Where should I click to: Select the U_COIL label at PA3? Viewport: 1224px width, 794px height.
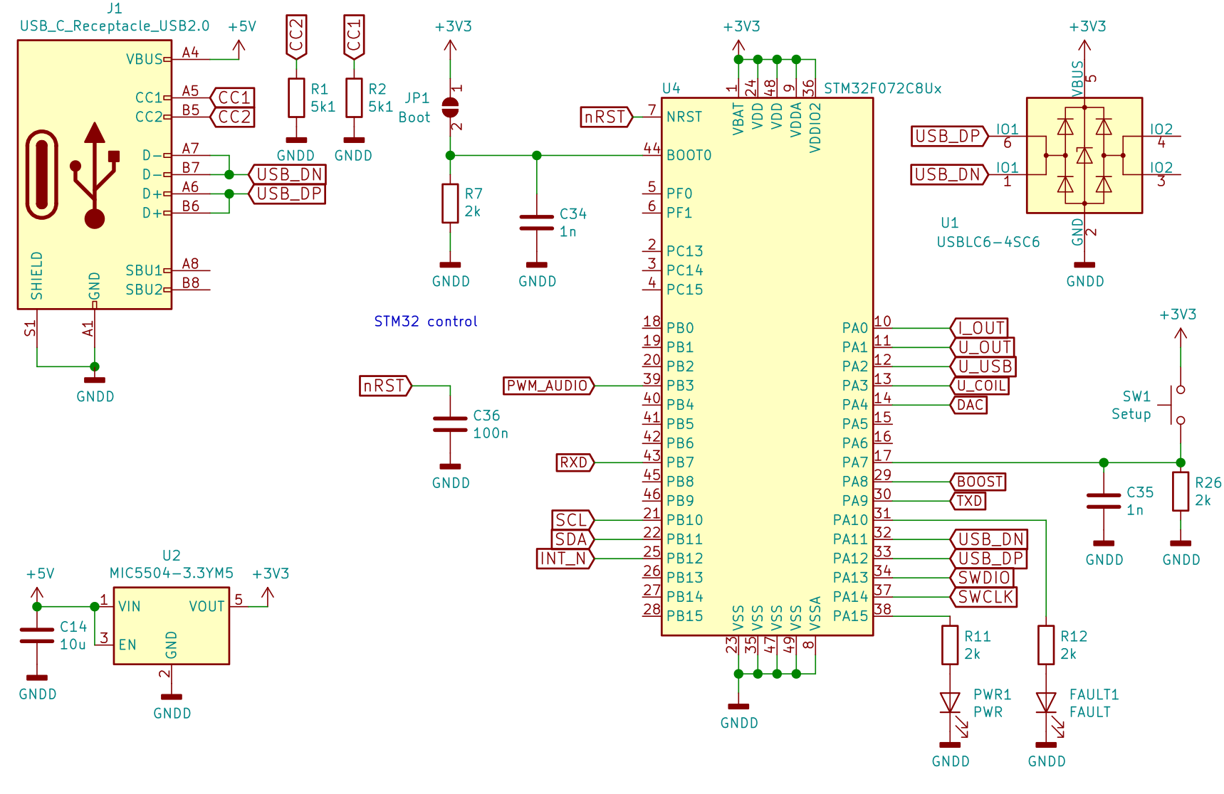click(980, 386)
